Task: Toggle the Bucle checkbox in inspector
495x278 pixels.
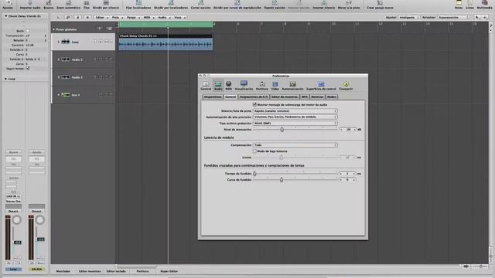Action: pyautogui.click(x=28, y=31)
